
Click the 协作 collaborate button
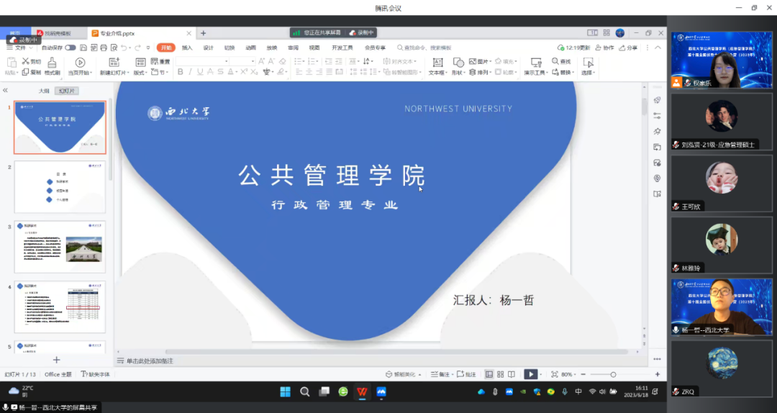click(604, 47)
